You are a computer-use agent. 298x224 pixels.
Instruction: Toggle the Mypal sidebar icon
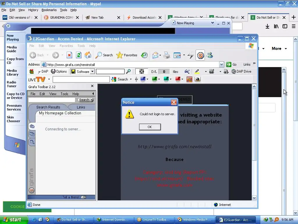click(285, 27)
